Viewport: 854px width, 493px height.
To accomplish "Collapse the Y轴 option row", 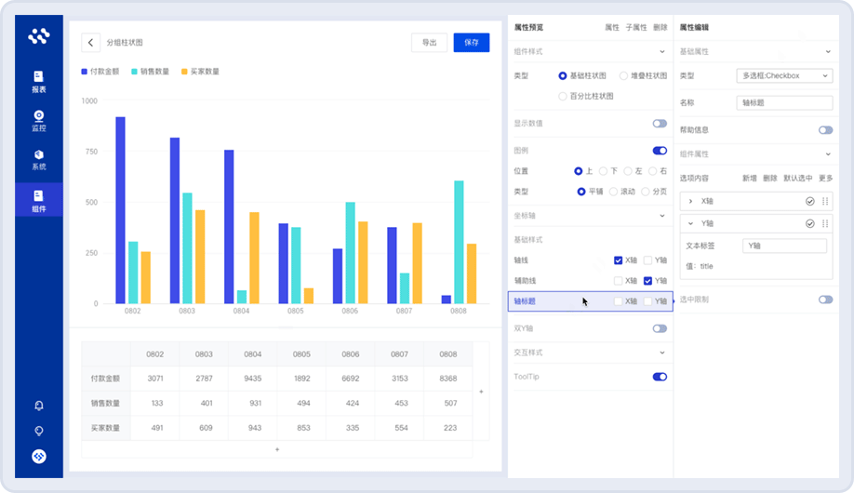I will tap(690, 224).
